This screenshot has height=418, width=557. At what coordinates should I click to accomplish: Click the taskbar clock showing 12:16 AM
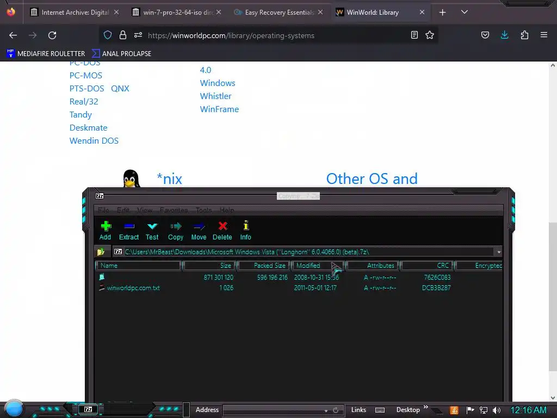(528, 410)
